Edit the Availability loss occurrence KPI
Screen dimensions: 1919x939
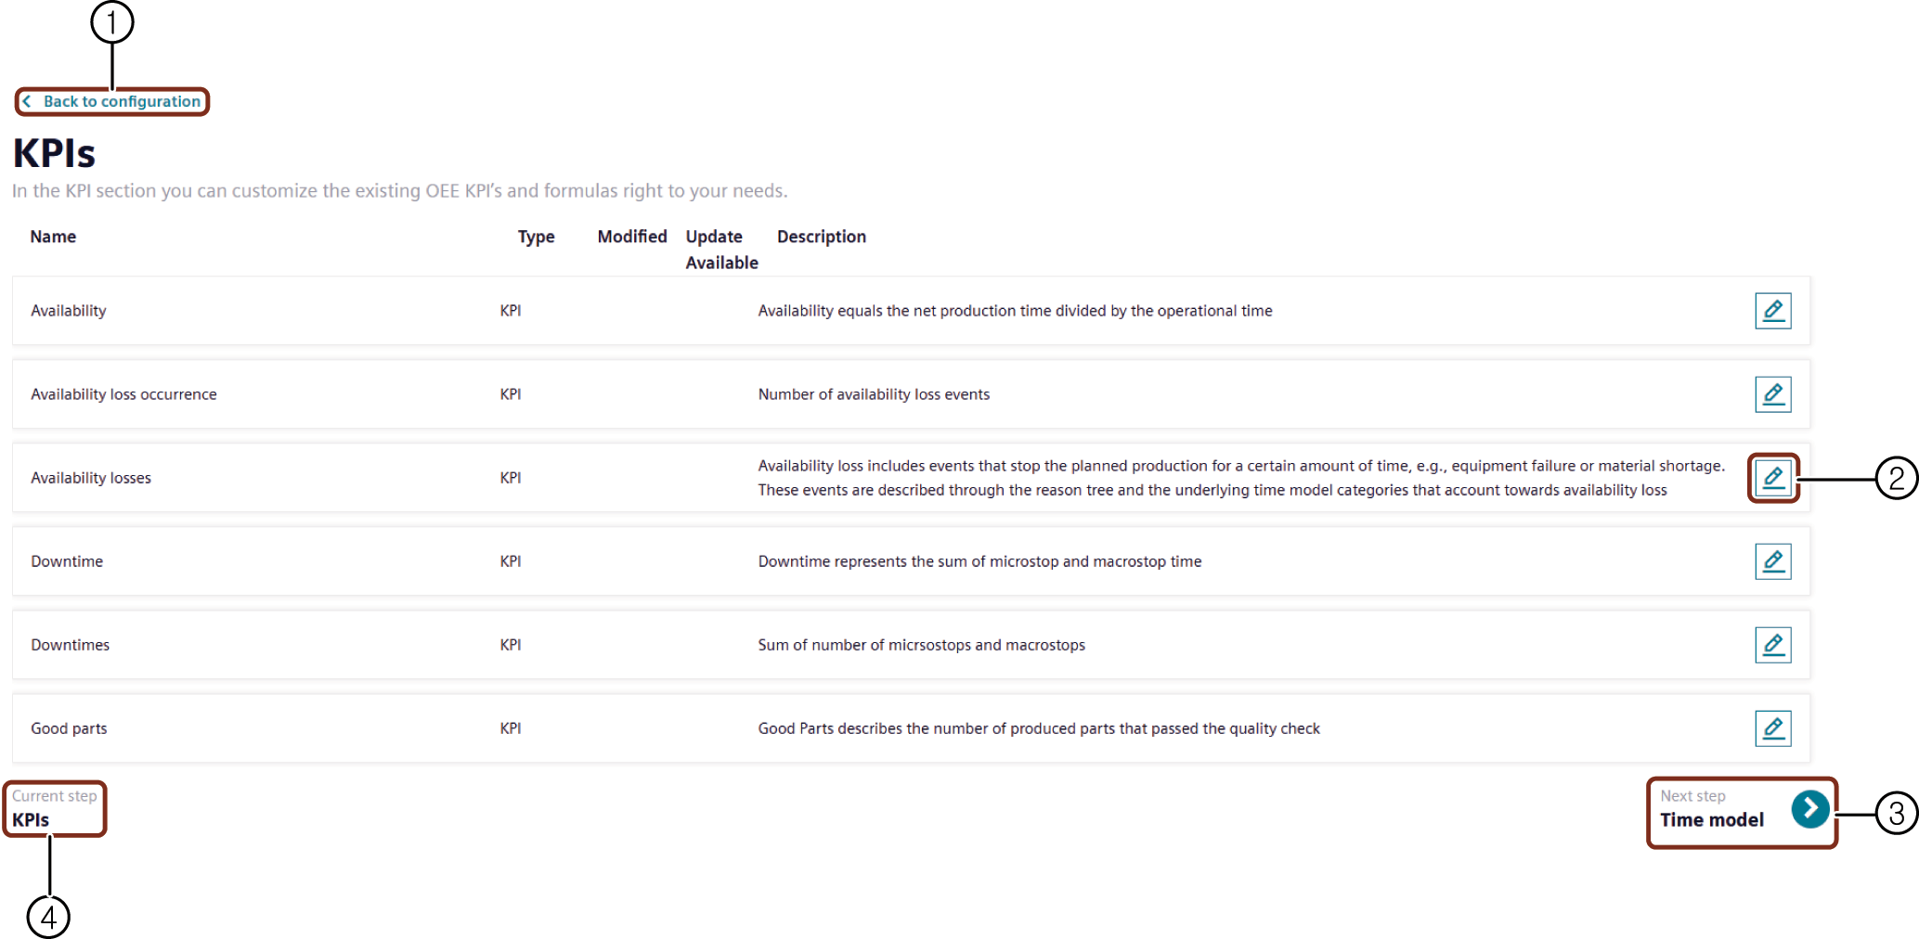pos(1772,394)
